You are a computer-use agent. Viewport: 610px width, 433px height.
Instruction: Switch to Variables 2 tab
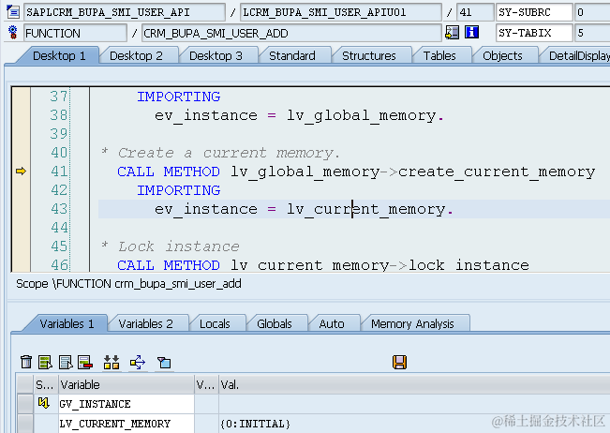[x=146, y=323]
